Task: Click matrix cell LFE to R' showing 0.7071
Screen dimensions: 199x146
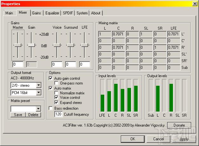Action: coord(174,47)
